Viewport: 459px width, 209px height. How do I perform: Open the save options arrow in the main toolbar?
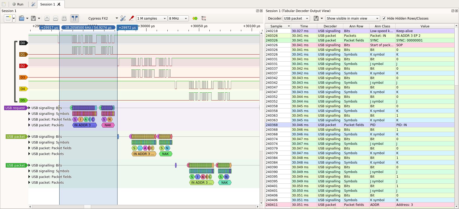pos(39,18)
